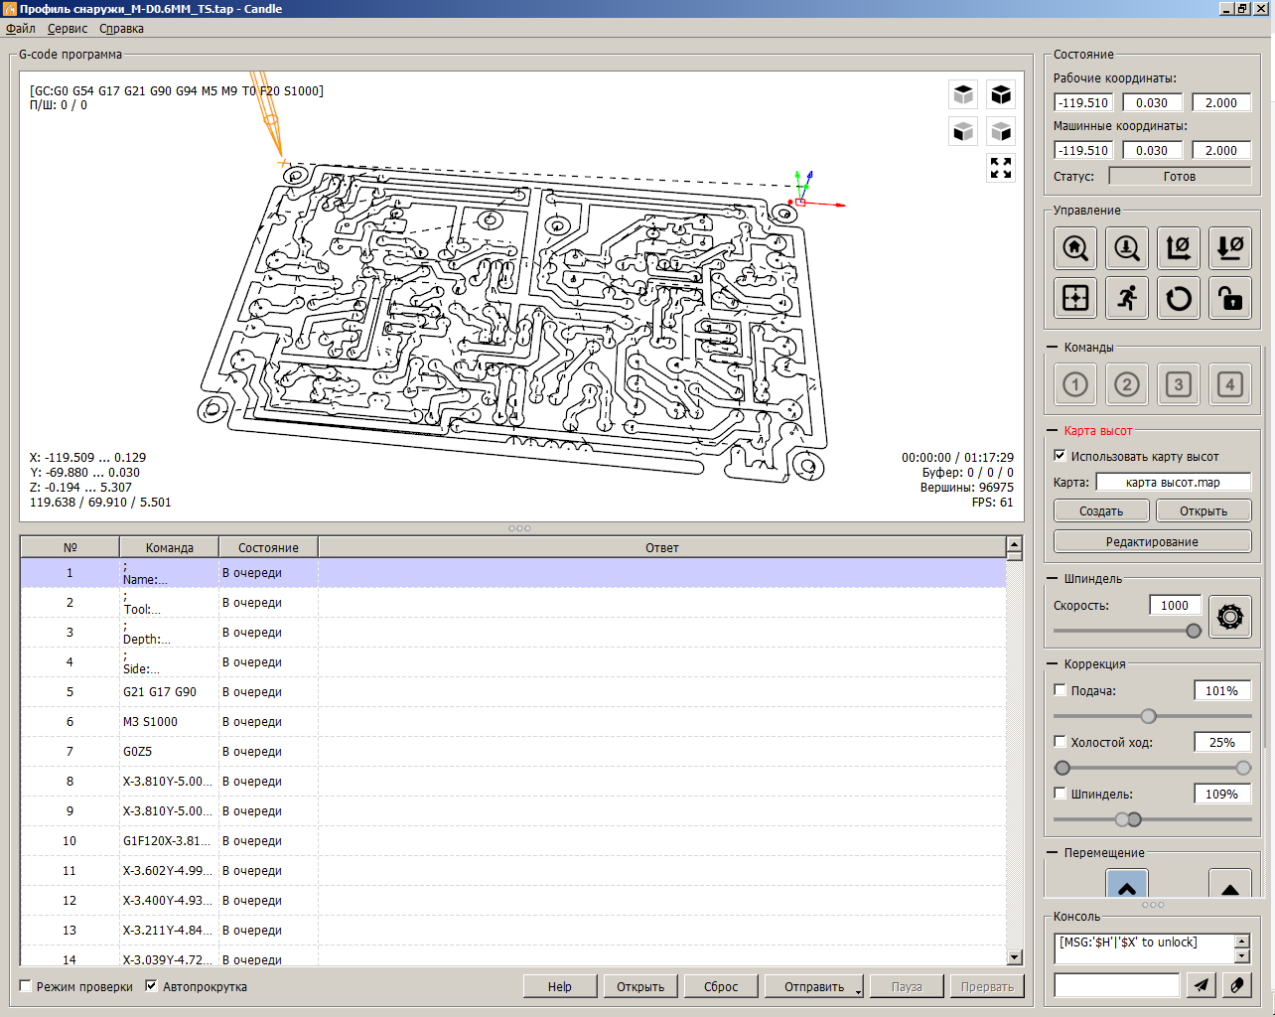Zero the Z axis coordinate

click(1230, 247)
